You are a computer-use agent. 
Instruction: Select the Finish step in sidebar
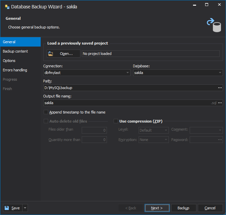(21, 89)
